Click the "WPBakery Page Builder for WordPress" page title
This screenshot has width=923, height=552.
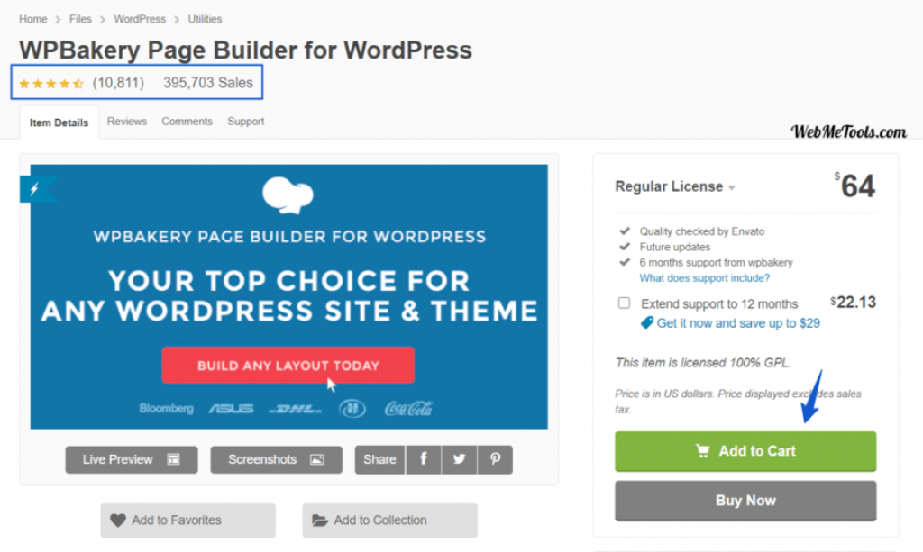coord(245,50)
